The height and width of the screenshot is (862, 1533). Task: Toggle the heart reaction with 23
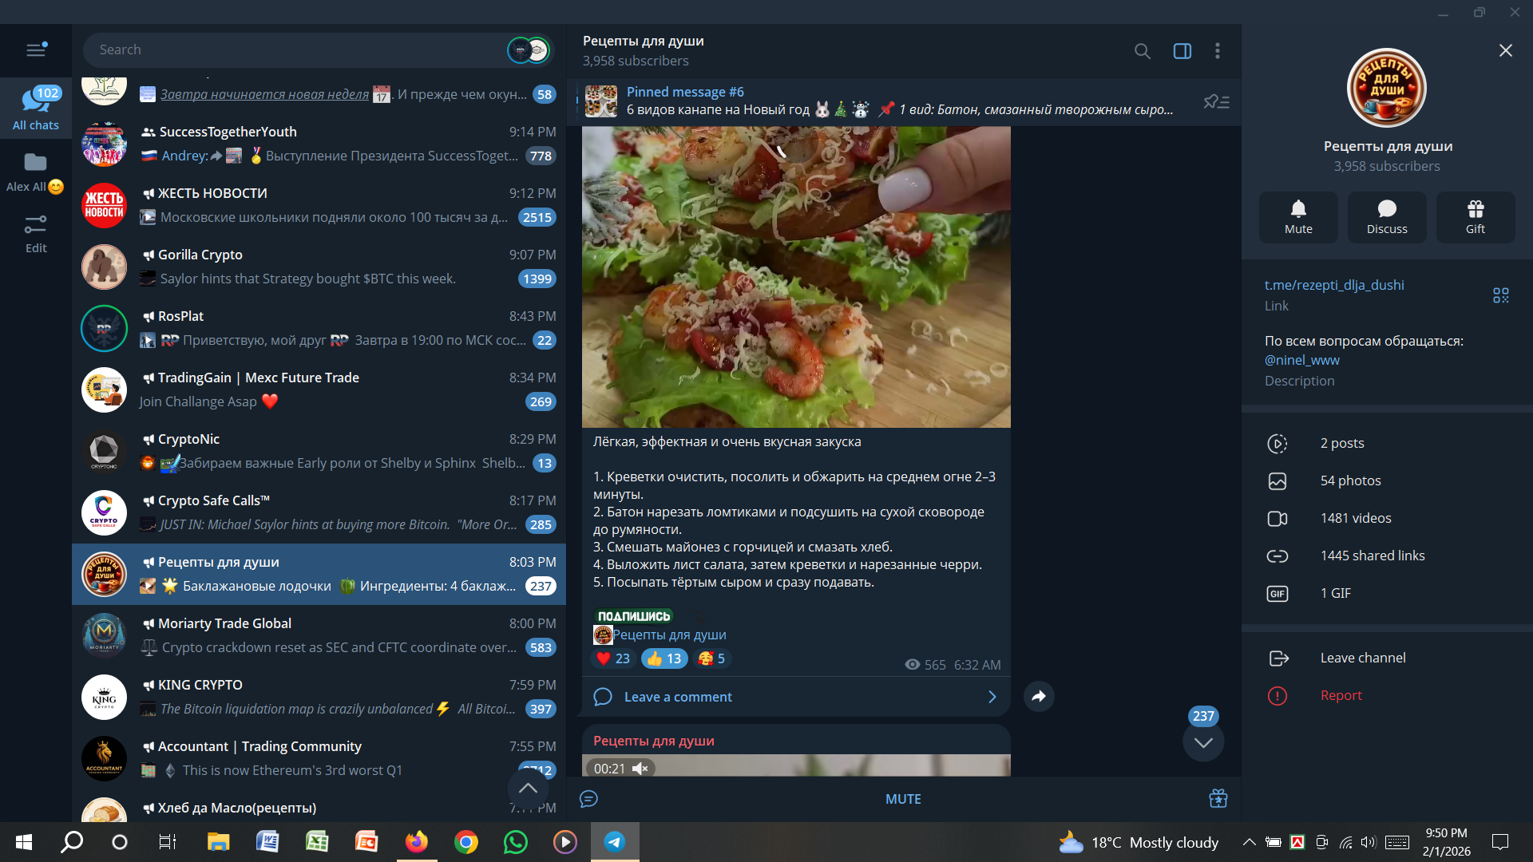click(x=612, y=658)
